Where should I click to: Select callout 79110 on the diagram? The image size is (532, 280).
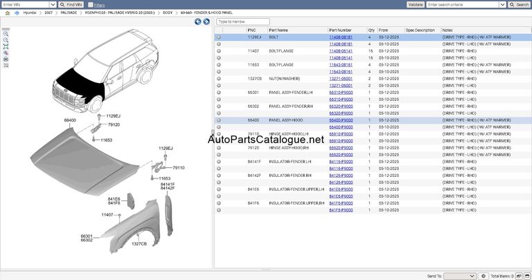click(179, 167)
